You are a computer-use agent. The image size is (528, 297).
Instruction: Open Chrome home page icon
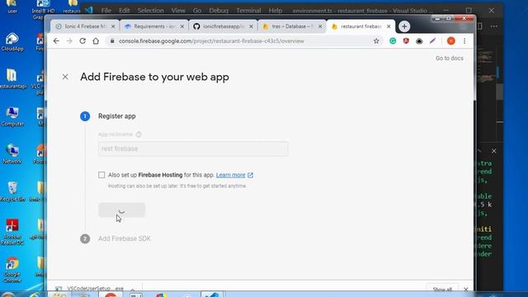[x=96, y=41]
